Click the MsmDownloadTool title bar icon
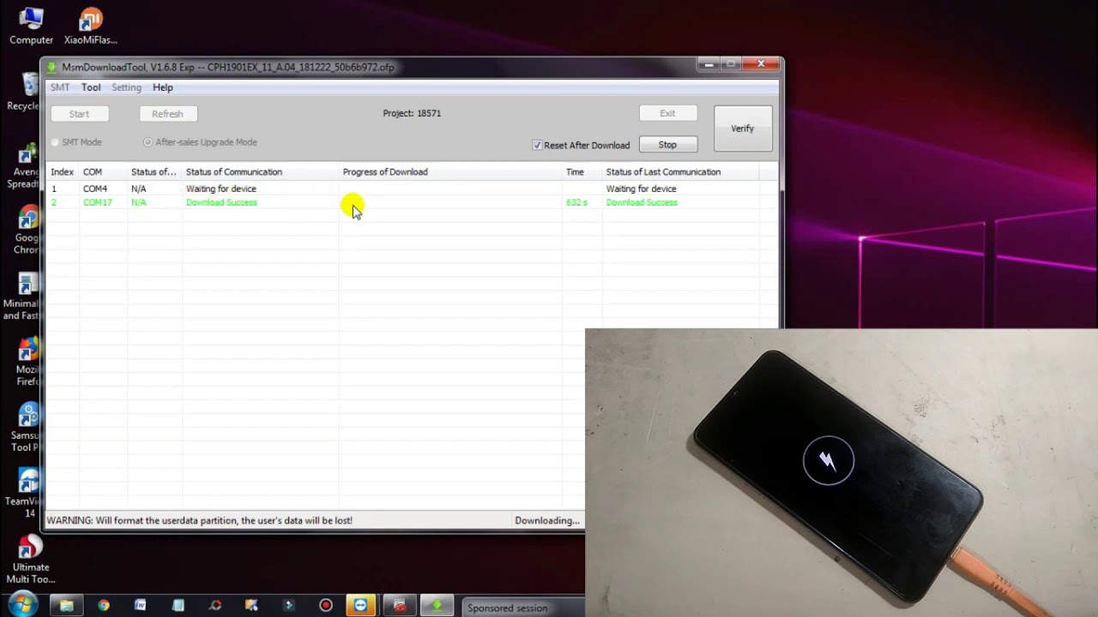The image size is (1098, 617). 52,67
